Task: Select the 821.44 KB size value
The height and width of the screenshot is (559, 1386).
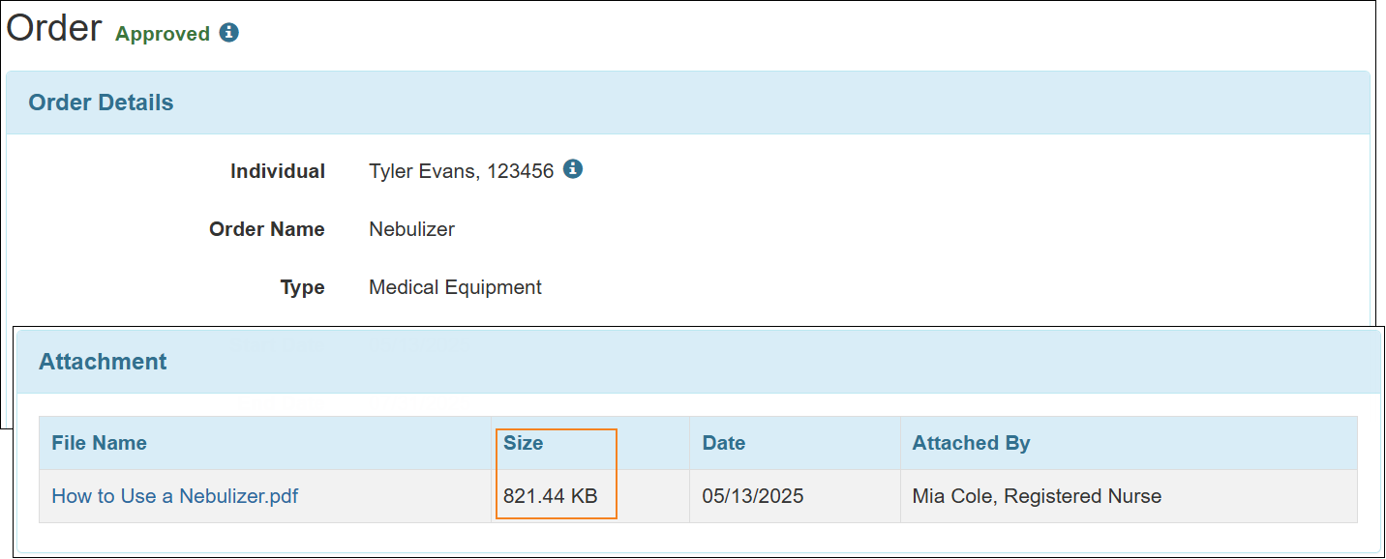Action: (551, 496)
